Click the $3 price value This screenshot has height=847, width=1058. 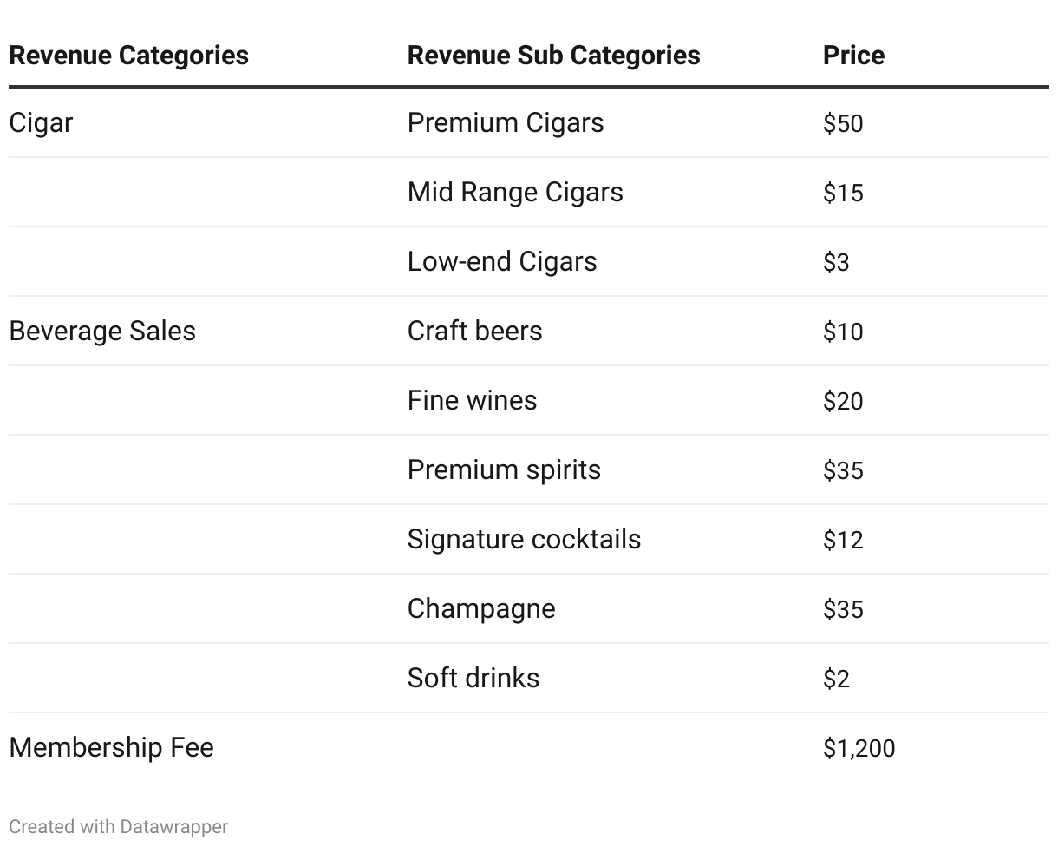pos(836,262)
